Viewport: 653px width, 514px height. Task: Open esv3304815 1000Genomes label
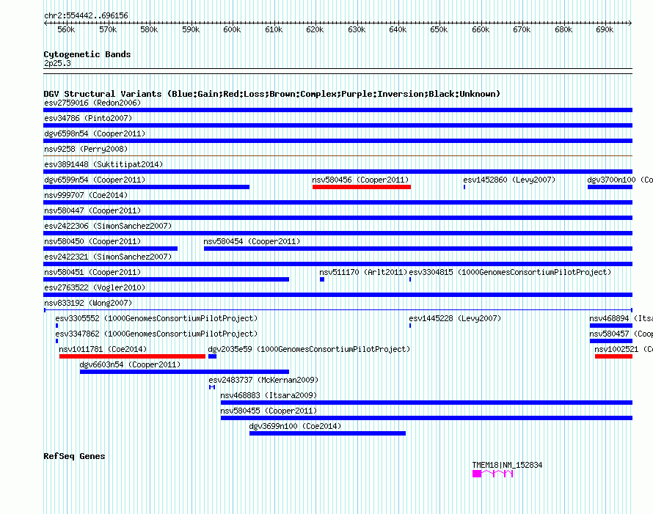(x=510, y=272)
